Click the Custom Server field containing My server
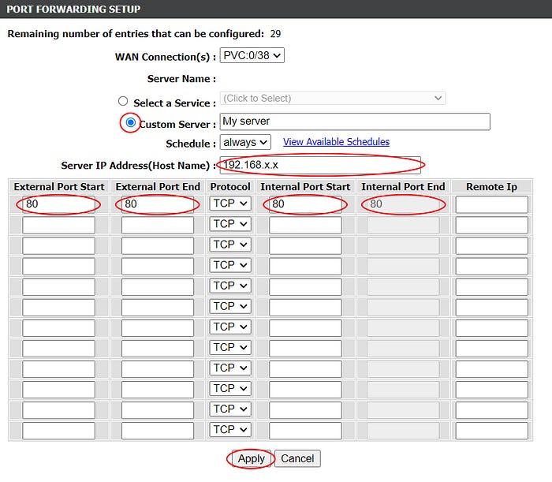552x482 pixels. click(355, 121)
